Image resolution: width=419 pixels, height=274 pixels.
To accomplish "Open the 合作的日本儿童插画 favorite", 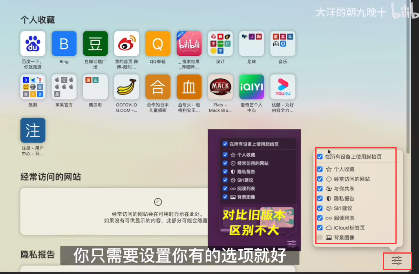I will (x=158, y=87).
